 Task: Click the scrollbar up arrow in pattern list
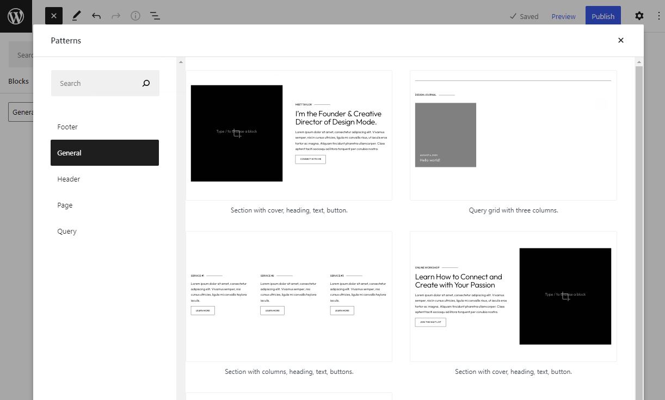pyautogui.click(x=639, y=62)
